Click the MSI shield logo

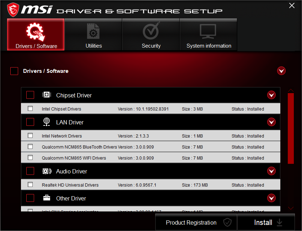(x=13, y=9)
